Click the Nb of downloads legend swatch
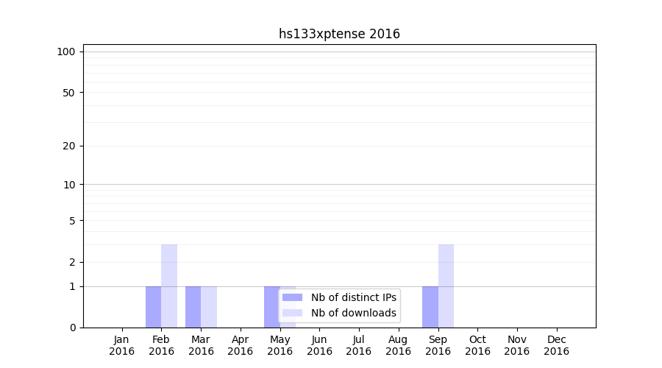The width and height of the screenshot is (662, 368). click(292, 313)
